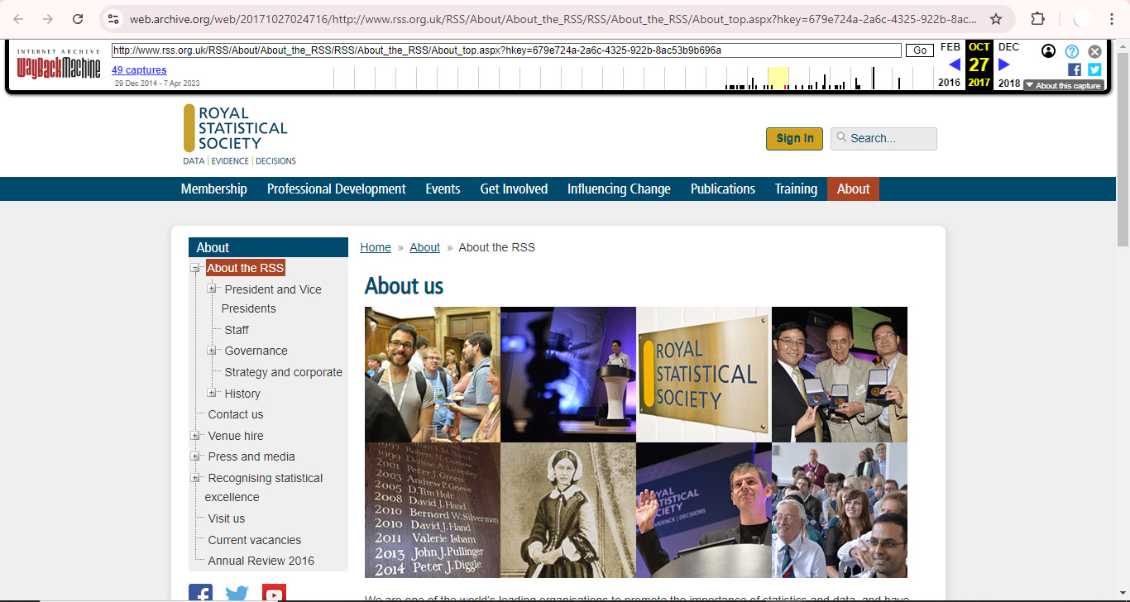Open the RSS YouTube icon below the sidebar
The height and width of the screenshot is (602, 1130).
tap(274, 593)
